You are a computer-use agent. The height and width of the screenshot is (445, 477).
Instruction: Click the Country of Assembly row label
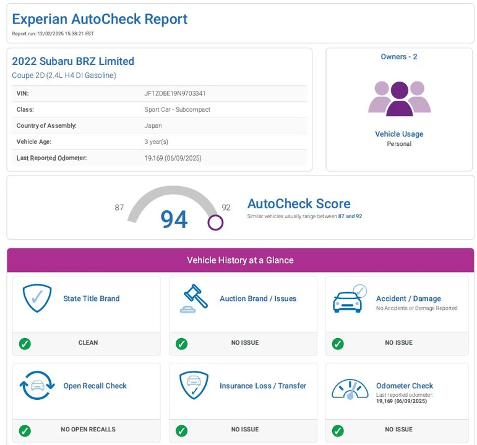(46, 125)
